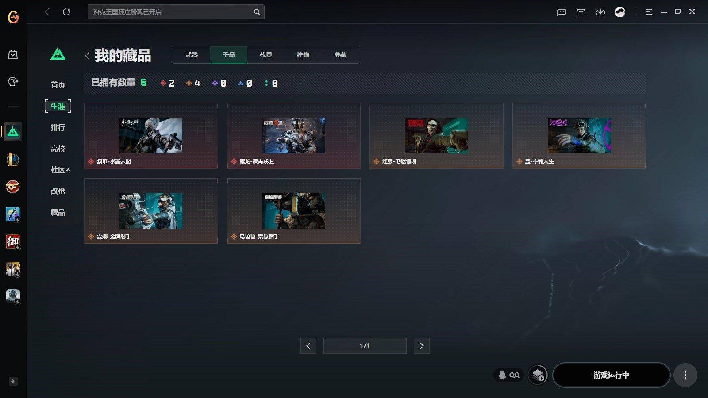
Task: Switch to the 挂饰 tab
Action: 303,55
